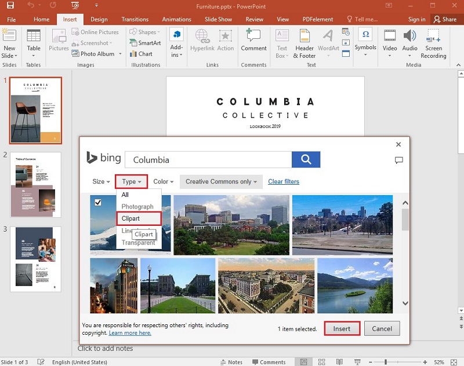Screen dimensions: 464x366
Task: Open the Learn more here link
Action: tap(129, 332)
